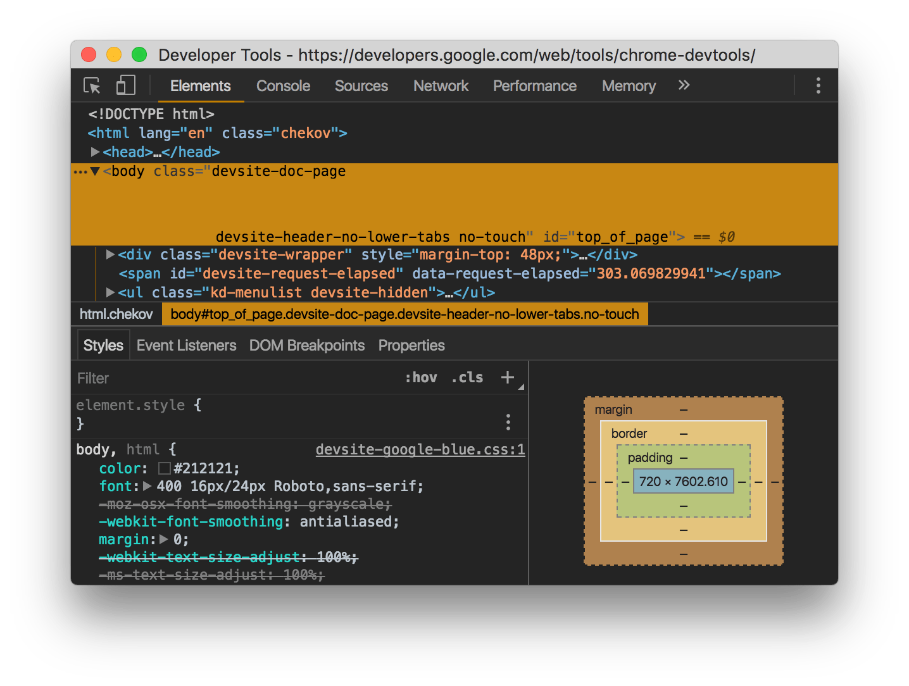
Task: Add a new style rule with the plus icon
Action: 506,377
